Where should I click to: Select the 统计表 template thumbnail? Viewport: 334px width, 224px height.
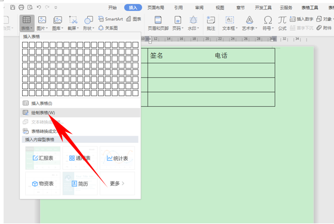[x=117, y=158]
